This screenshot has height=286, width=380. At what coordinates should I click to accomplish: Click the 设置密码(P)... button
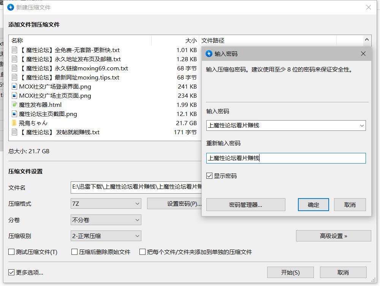pyautogui.click(x=174, y=203)
